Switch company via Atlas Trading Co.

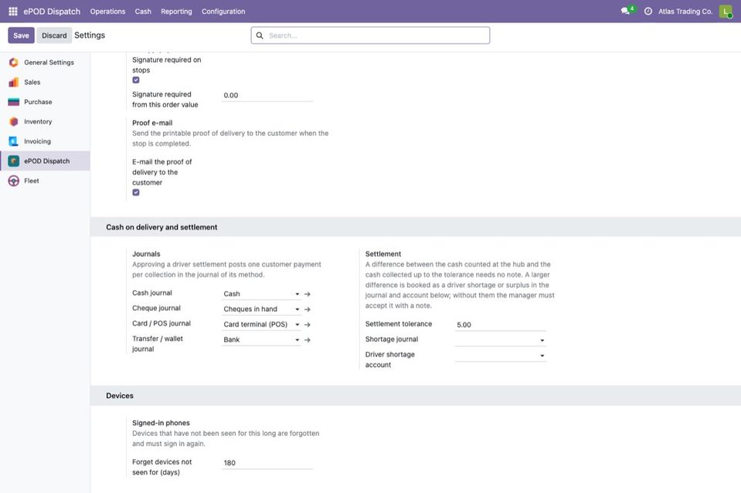(685, 12)
